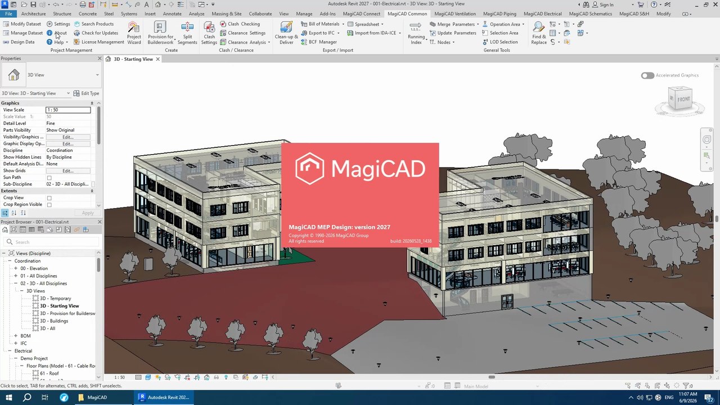
Task: Expand 01 - All Disciplines node
Action: (x=16, y=276)
